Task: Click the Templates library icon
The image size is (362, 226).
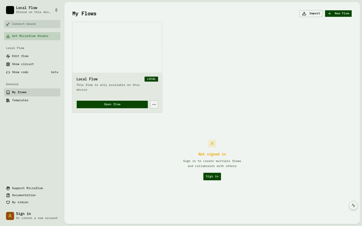Action: [x=8, y=100]
